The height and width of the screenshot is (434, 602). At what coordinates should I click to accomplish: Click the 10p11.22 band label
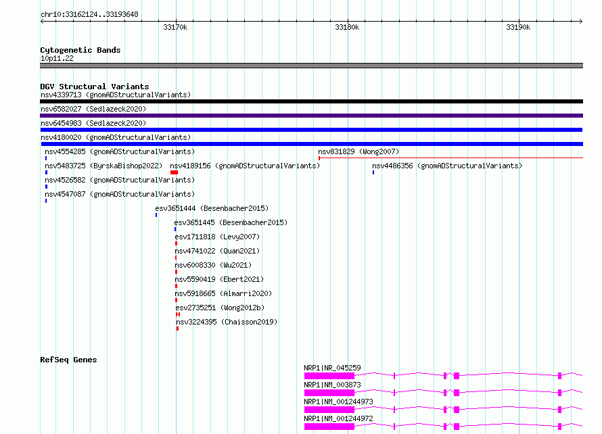point(57,58)
